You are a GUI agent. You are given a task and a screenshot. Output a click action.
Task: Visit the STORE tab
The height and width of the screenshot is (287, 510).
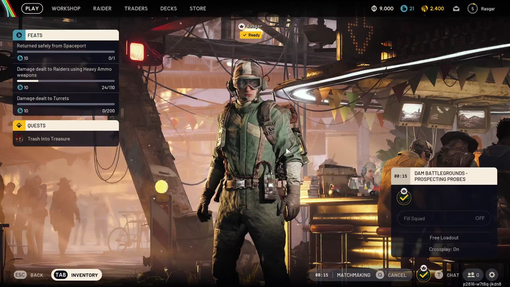pyautogui.click(x=198, y=8)
